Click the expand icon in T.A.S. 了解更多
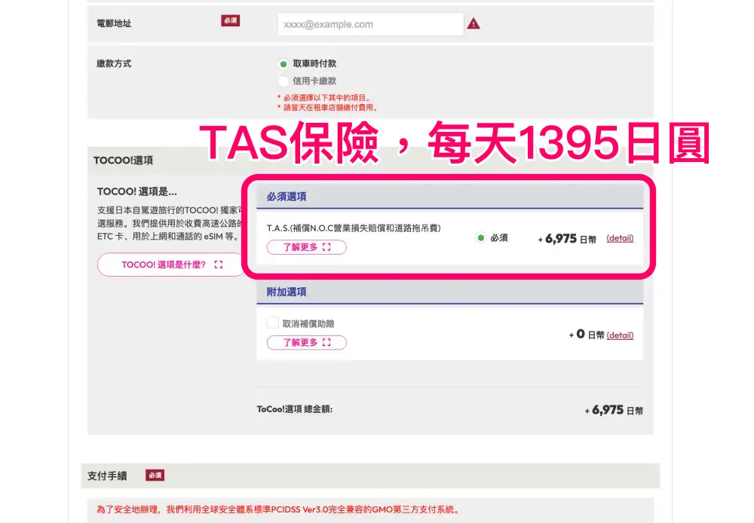Screen dimensions: 754x523 pos(327,247)
